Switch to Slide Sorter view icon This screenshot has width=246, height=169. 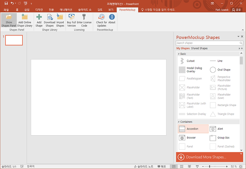[181, 167]
